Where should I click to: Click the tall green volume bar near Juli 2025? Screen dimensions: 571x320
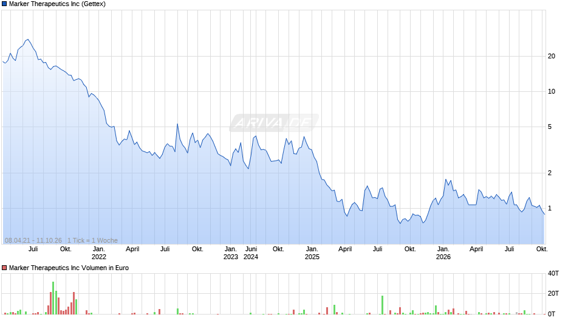pos(382,305)
